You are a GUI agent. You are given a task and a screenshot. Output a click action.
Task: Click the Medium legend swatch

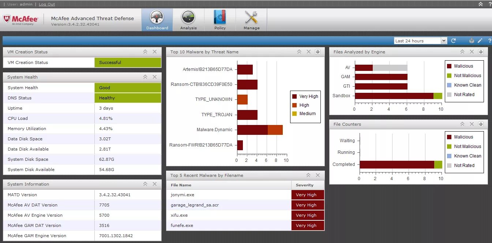pyautogui.click(x=294, y=114)
